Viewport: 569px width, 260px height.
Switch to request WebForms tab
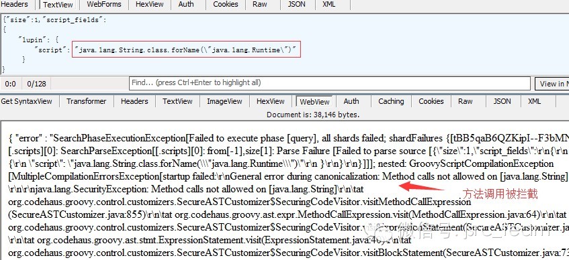(x=103, y=4)
